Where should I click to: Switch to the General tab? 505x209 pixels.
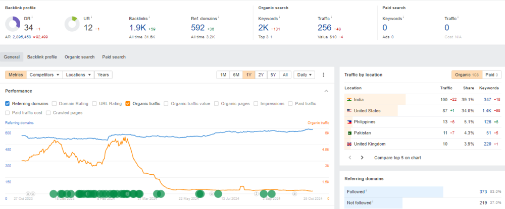tap(12, 57)
